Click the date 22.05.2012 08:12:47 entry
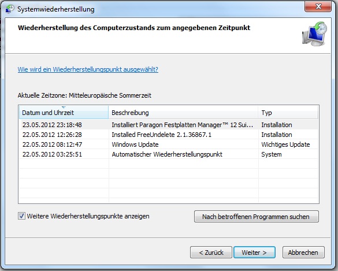Viewport: 338px width, 271px height. click(x=52, y=144)
